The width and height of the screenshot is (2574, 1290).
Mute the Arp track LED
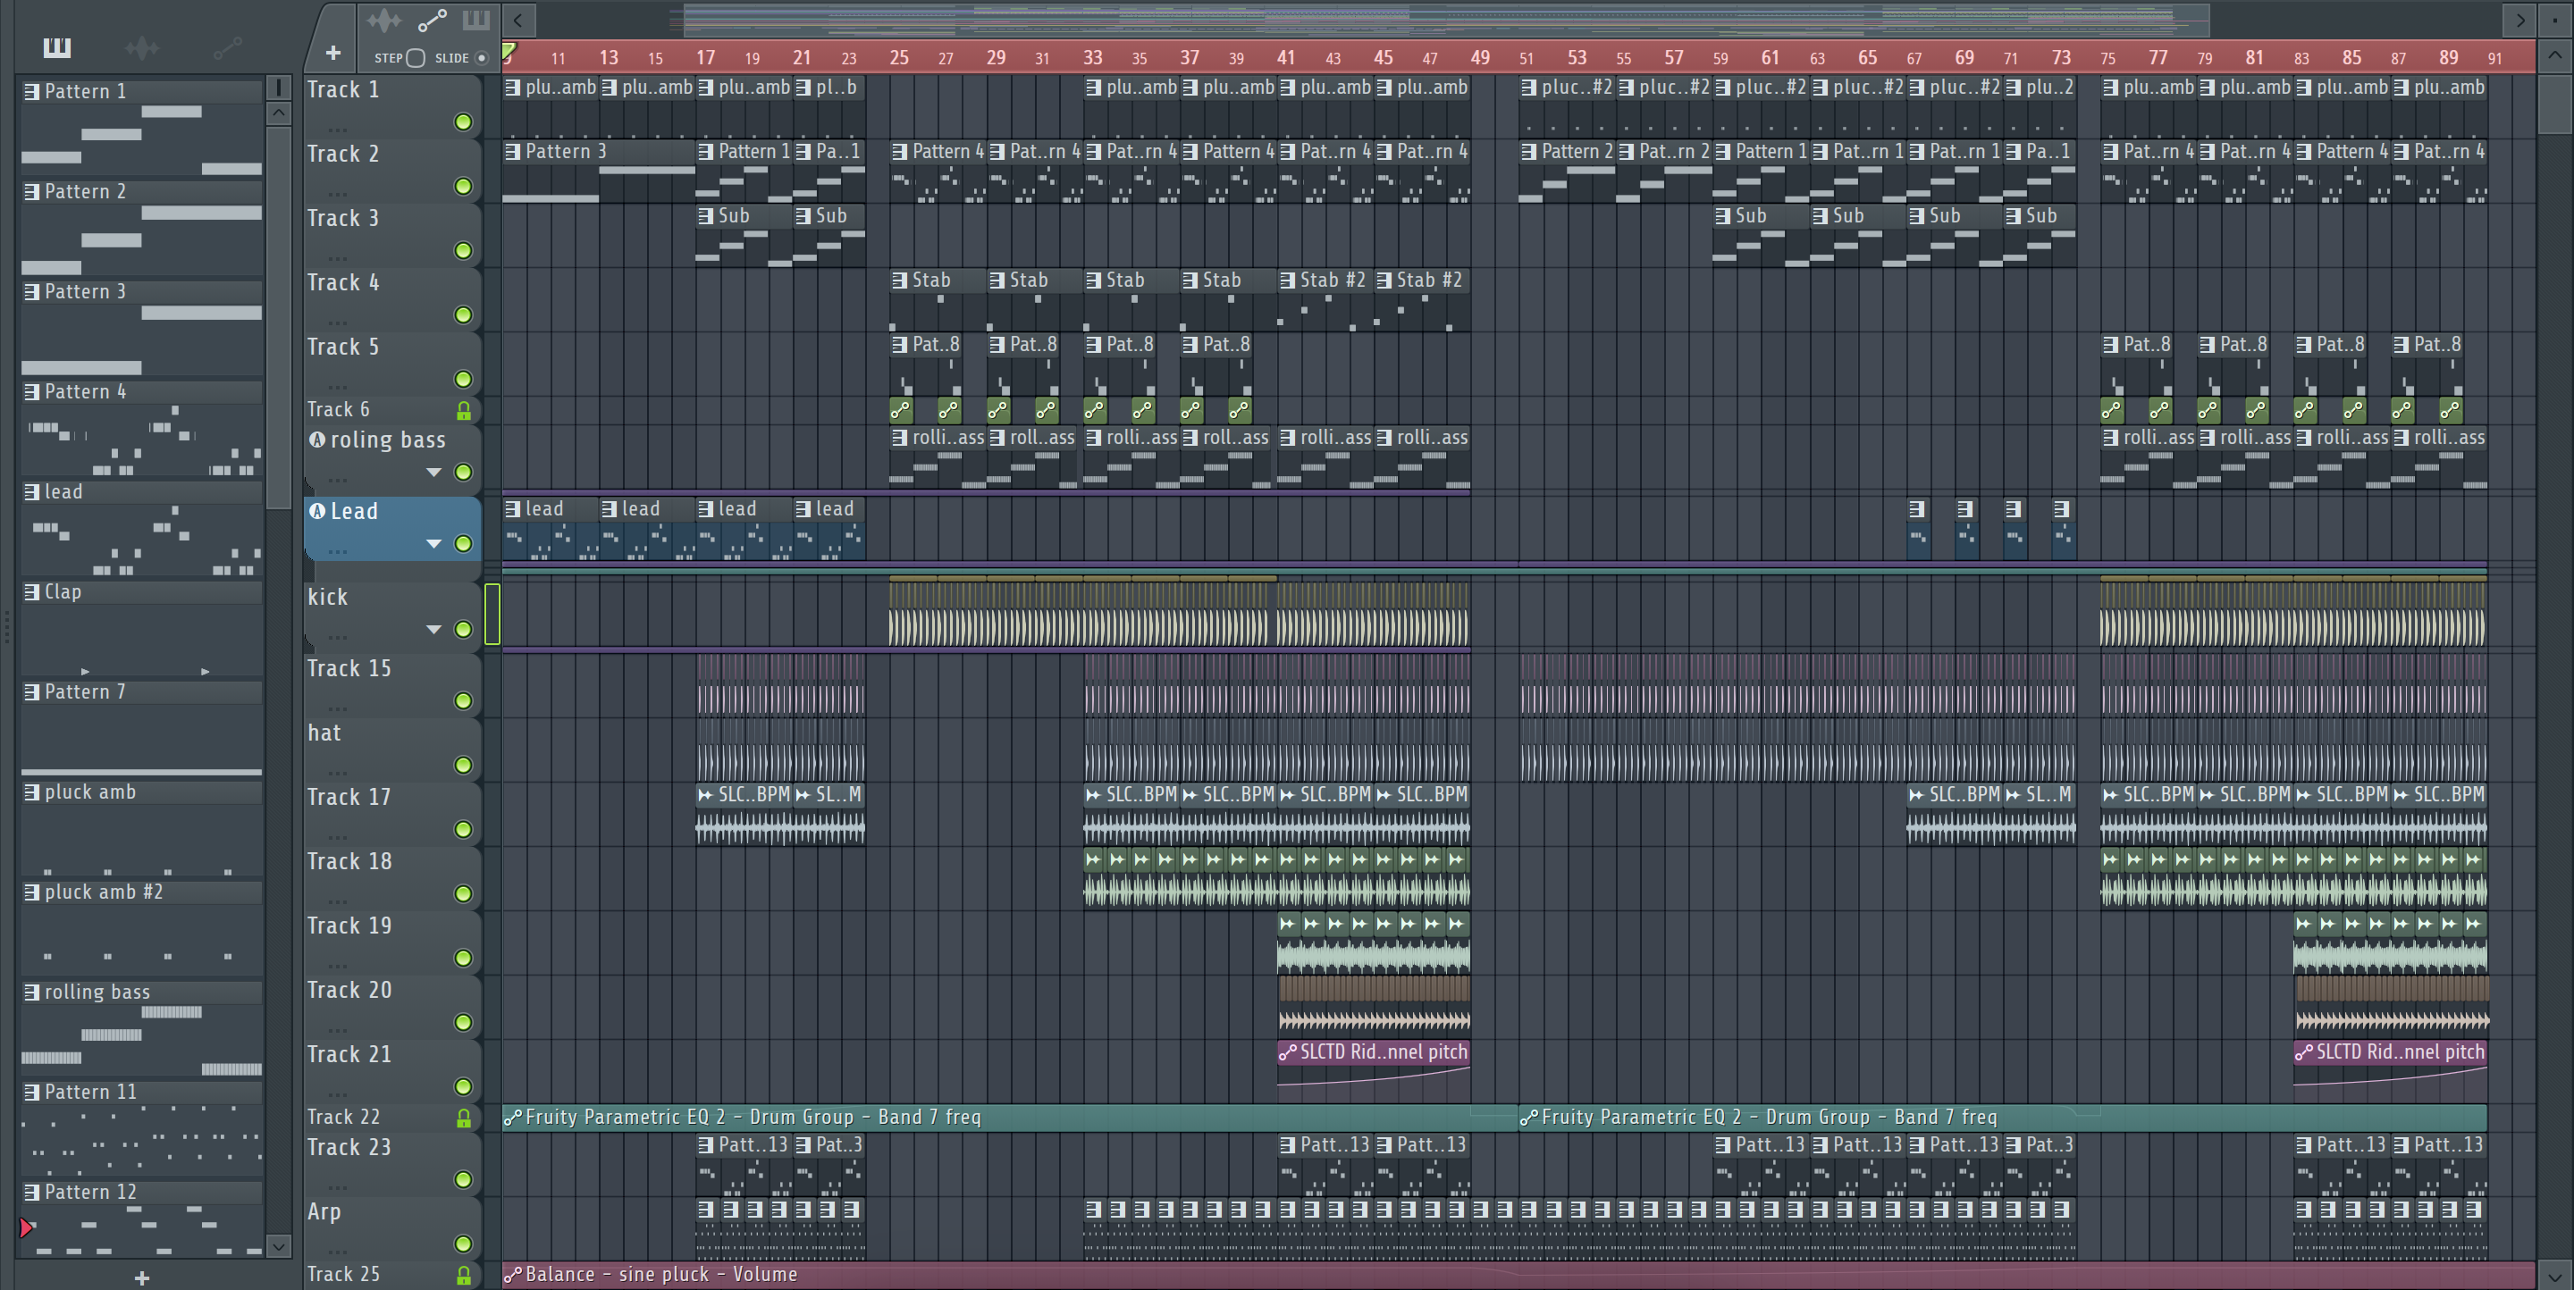[x=463, y=1244]
